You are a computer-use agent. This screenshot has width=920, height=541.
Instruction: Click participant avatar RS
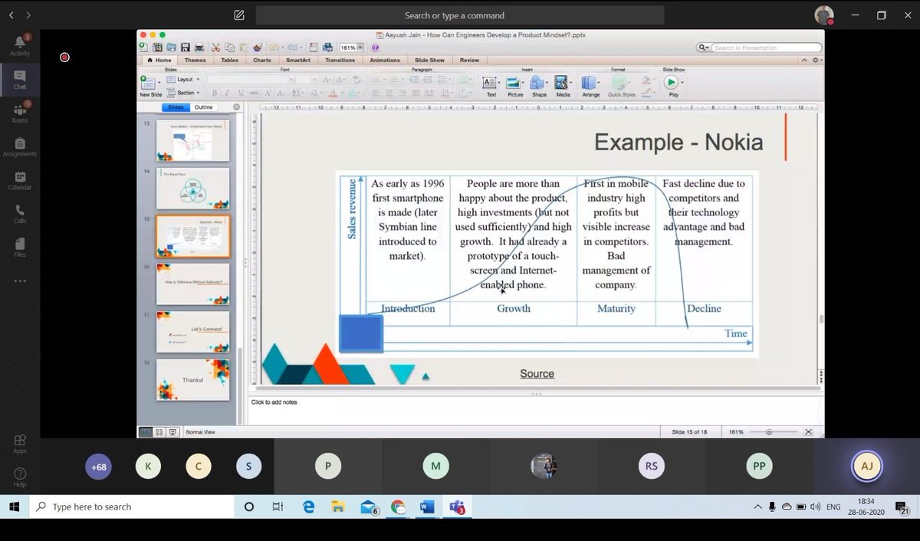[652, 466]
